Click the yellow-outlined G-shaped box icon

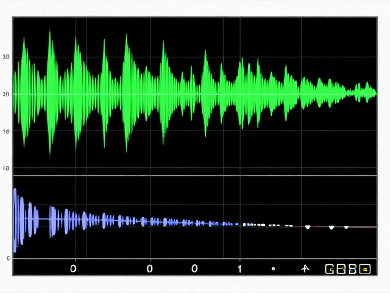coord(330,269)
